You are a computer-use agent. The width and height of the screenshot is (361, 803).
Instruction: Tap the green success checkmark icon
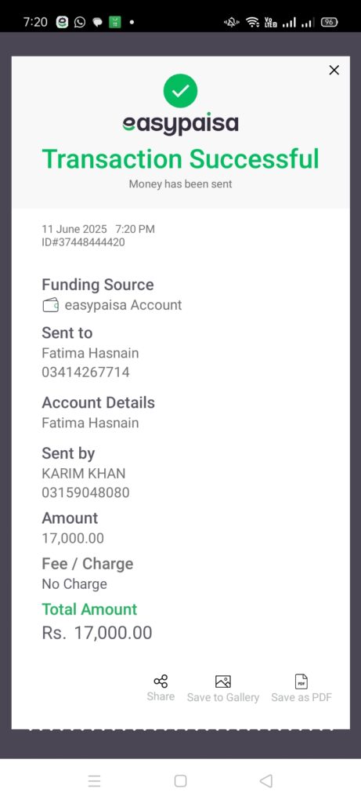[x=180, y=91]
